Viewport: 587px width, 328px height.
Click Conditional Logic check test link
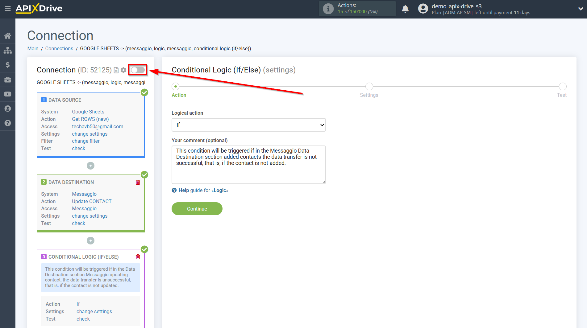(x=83, y=319)
